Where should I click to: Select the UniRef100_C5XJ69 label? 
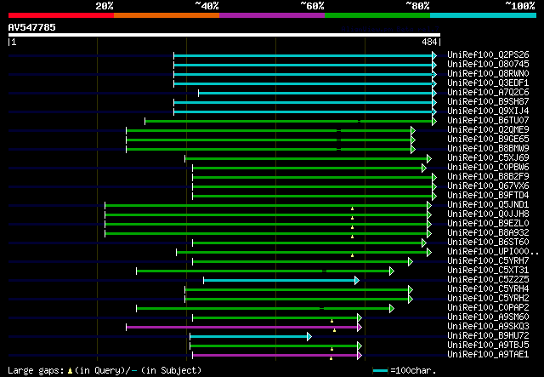coord(488,158)
